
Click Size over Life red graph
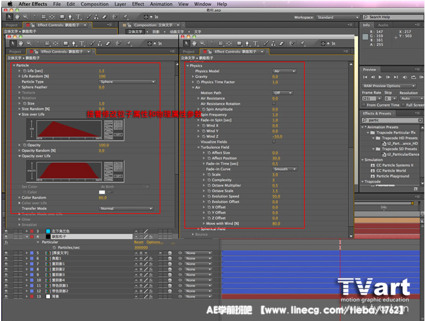click(x=69, y=129)
